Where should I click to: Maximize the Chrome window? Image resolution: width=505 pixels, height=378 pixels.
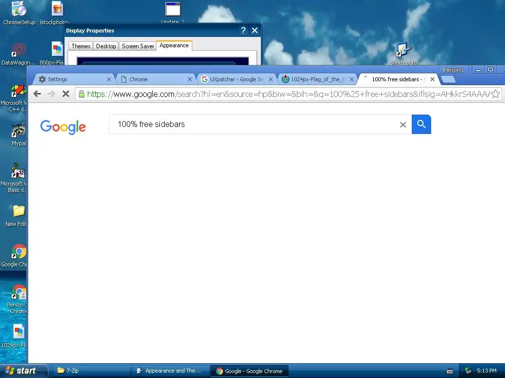tap(491, 70)
